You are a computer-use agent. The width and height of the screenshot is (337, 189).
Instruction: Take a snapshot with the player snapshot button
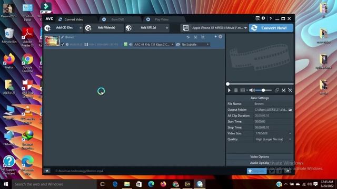pos(243,90)
